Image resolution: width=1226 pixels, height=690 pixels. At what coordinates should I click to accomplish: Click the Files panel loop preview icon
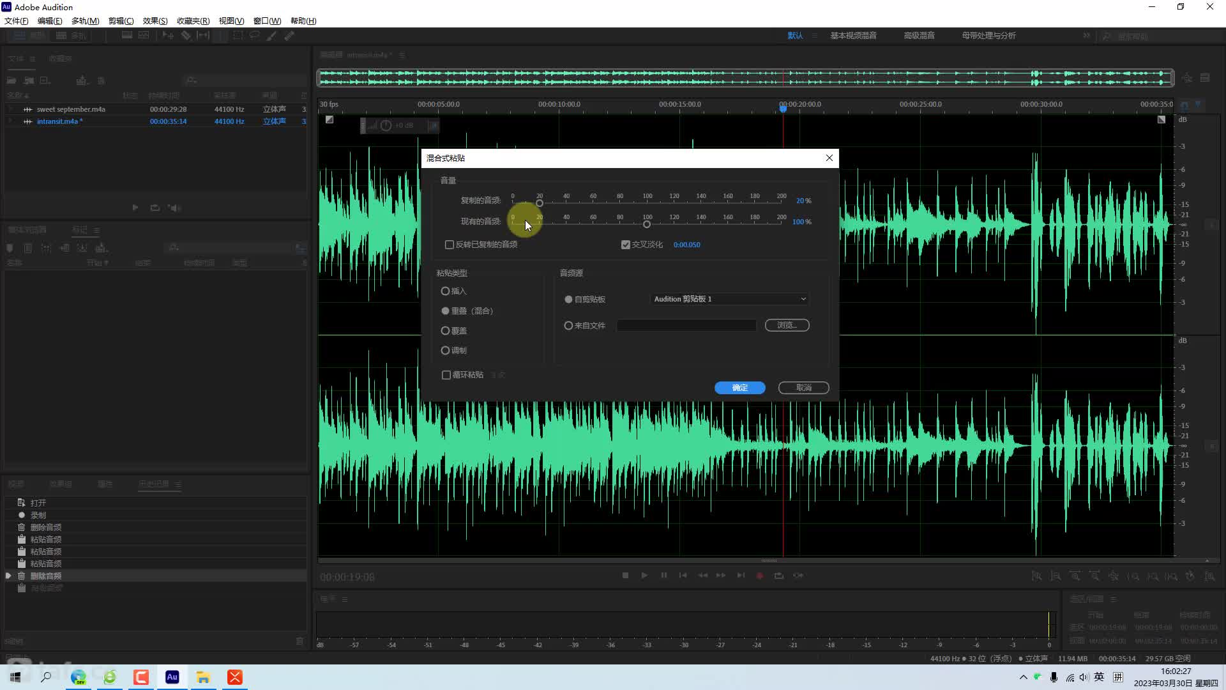[x=155, y=208]
